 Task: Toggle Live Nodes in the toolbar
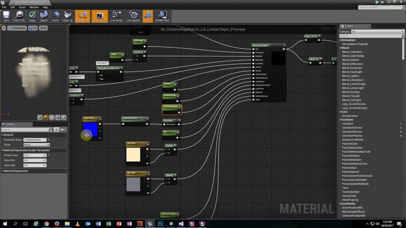click(116, 16)
